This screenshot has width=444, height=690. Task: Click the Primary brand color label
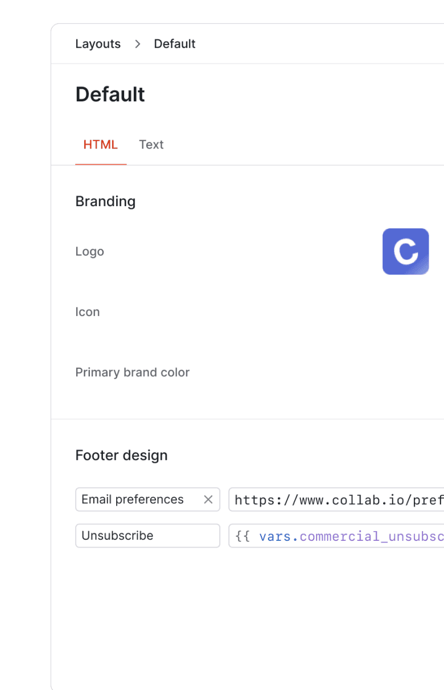[x=132, y=372]
